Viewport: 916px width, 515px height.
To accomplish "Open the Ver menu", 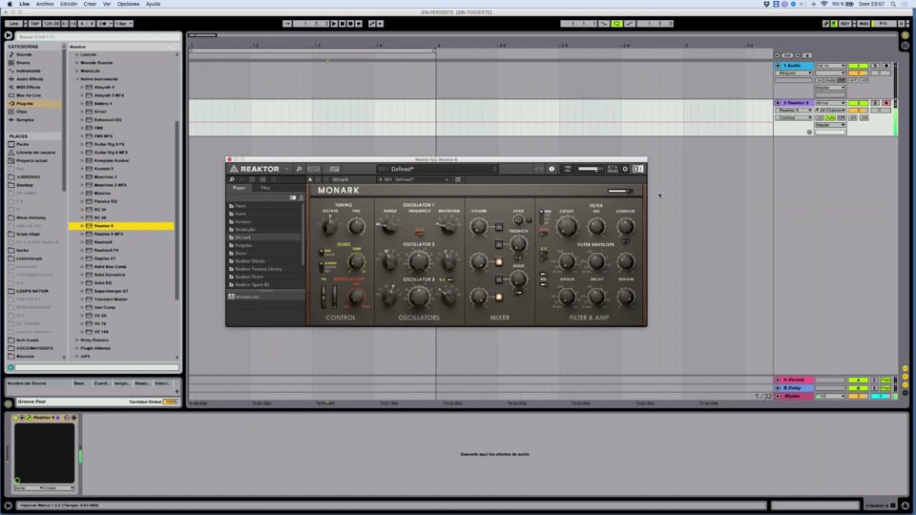I will point(107,4).
